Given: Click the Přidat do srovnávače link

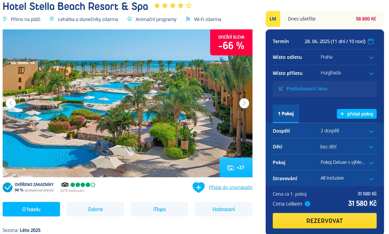Looking at the screenshot, I should (231, 187).
